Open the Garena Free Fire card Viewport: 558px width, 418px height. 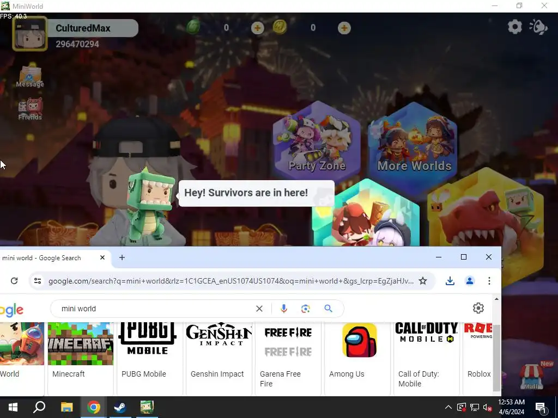tap(288, 358)
